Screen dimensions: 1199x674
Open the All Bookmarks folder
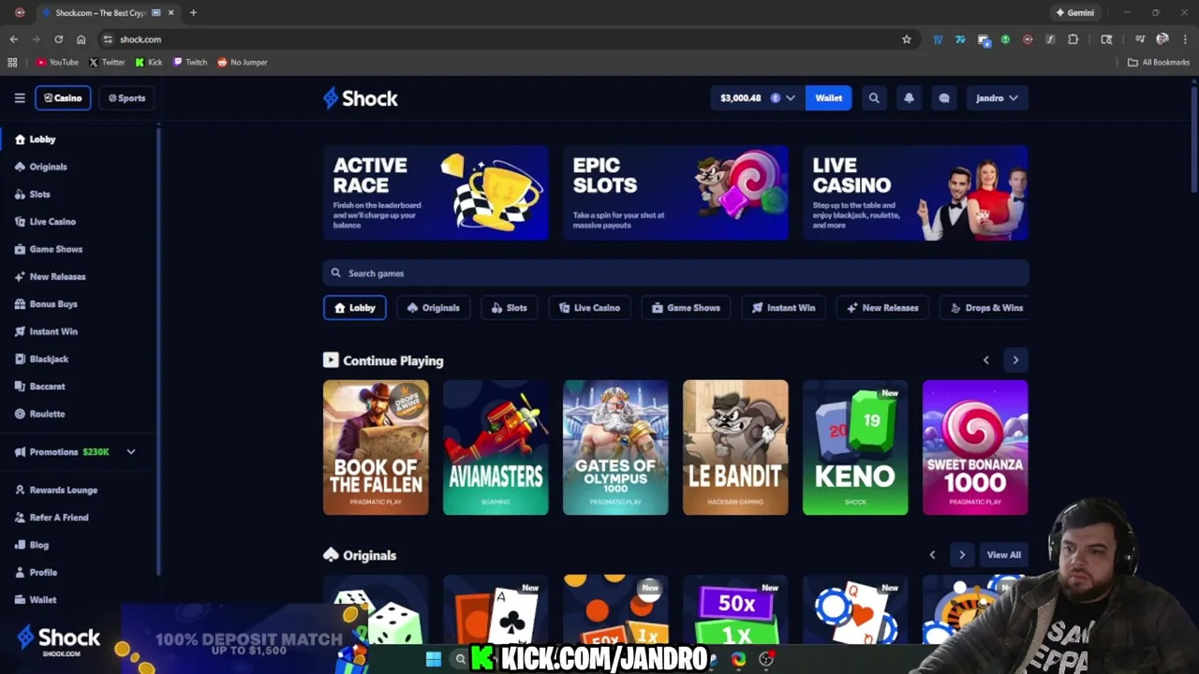coord(1158,62)
